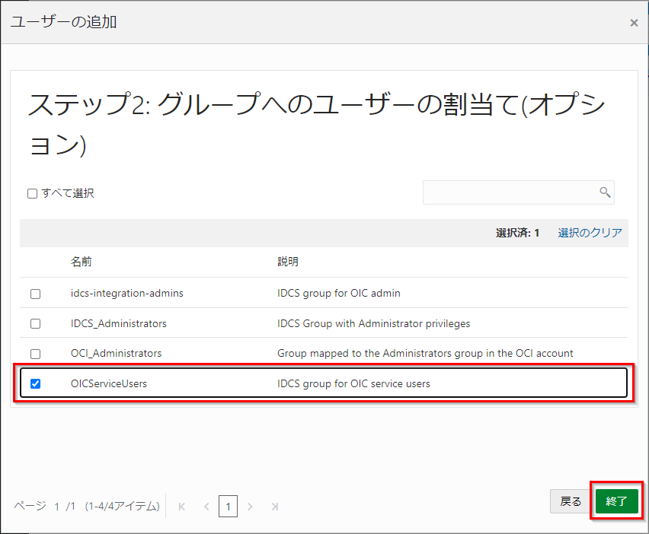Image resolution: width=649 pixels, height=534 pixels.
Task: Uncheck the OICServiceUsers checkbox
Action: point(35,384)
